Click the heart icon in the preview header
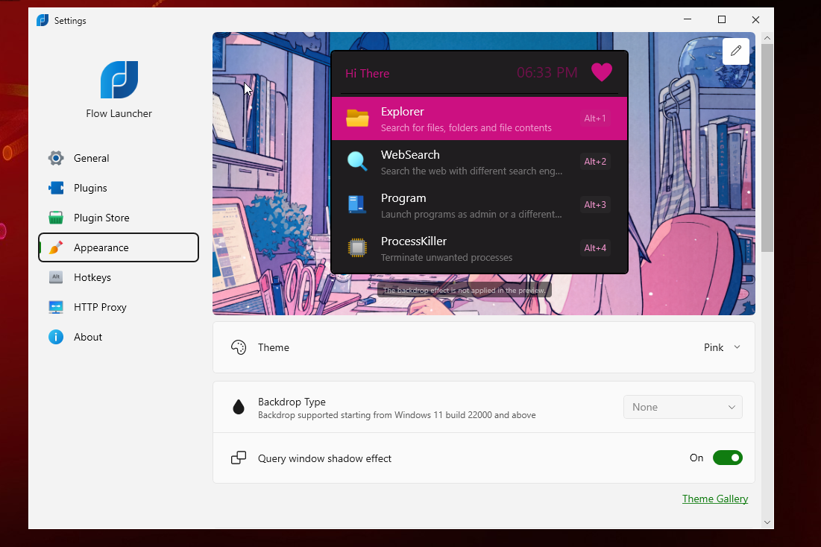Image resolution: width=821 pixels, height=547 pixels. pos(602,72)
